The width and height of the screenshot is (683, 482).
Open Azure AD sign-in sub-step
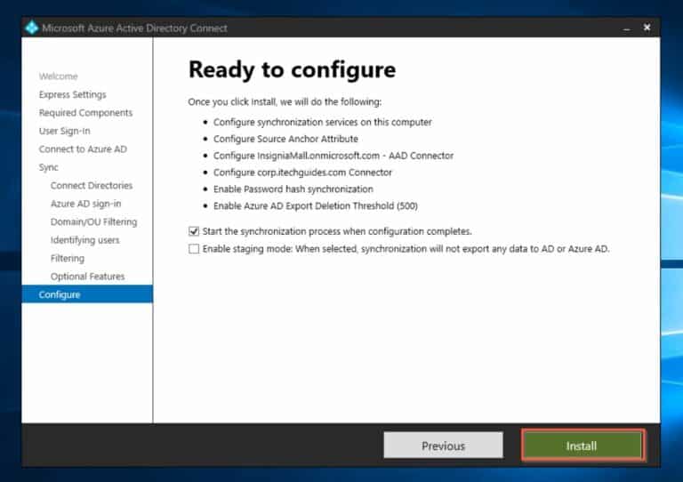click(85, 204)
